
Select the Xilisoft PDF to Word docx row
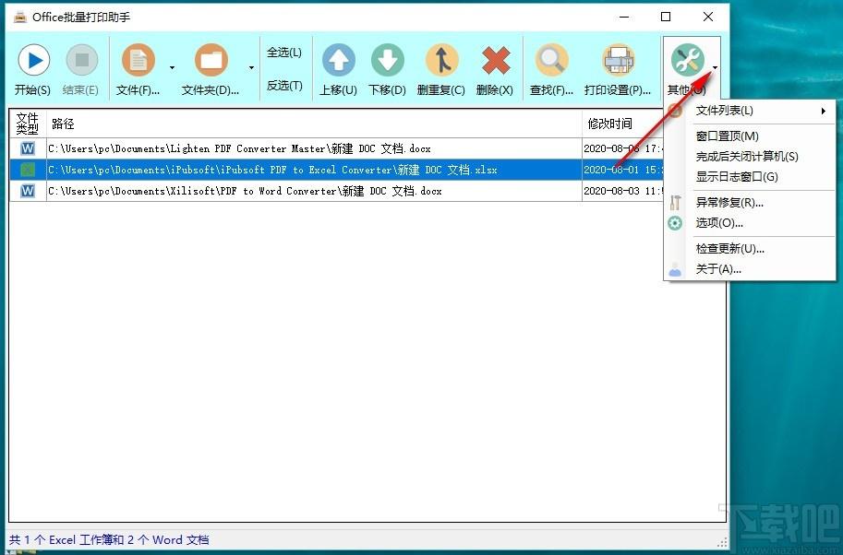point(337,191)
